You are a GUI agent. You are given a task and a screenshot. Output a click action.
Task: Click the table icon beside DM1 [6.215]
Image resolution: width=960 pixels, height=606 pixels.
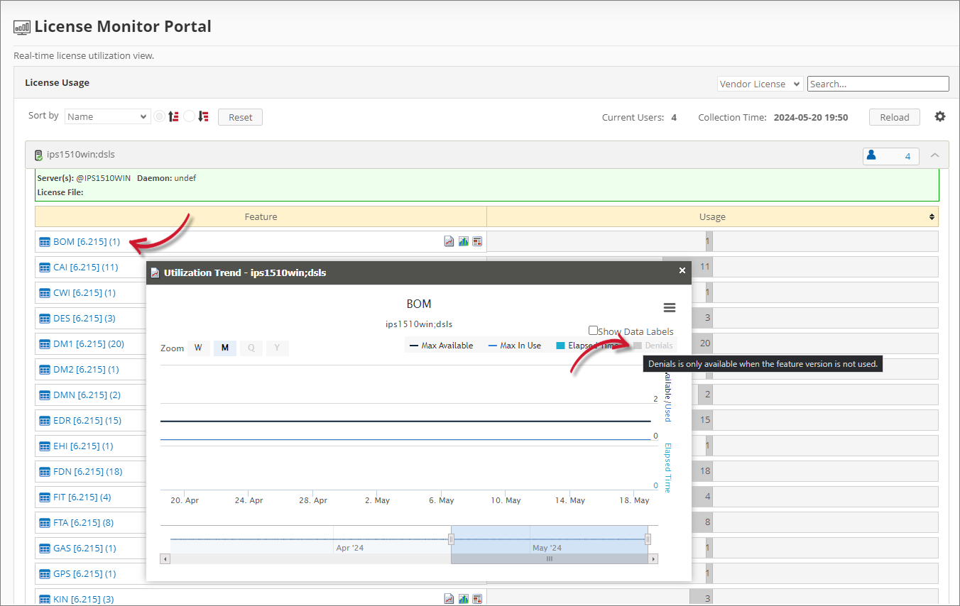(x=45, y=344)
